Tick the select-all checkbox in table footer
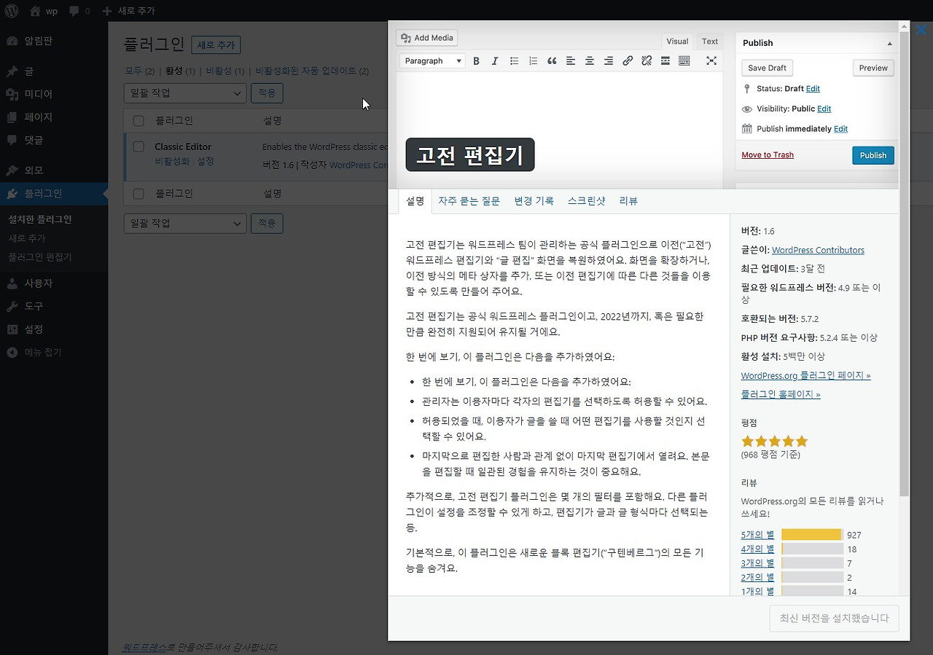The width and height of the screenshot is (933, 655). (x=138, y=194)
